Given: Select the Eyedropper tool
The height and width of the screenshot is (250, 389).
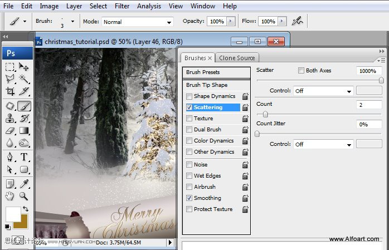Looking at the screenshot, I should point(24,184).
